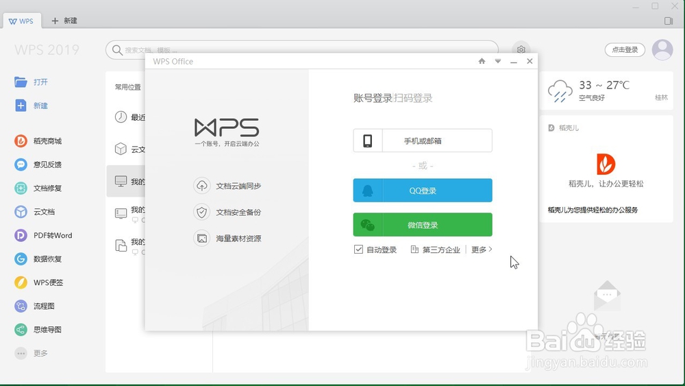Image resolution: width=685 pixels, height=386 pixels.
Task: Click the 桂林 city label
Action: [661, 97]
